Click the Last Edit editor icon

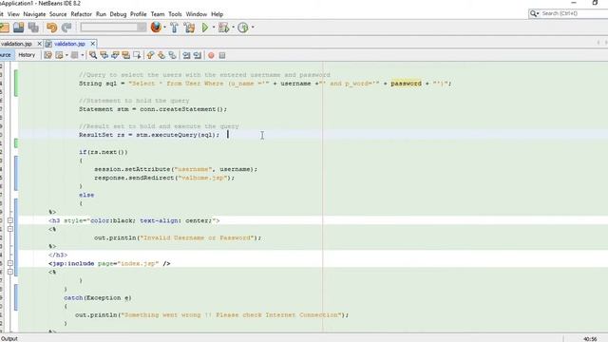(x=47, y=55)
